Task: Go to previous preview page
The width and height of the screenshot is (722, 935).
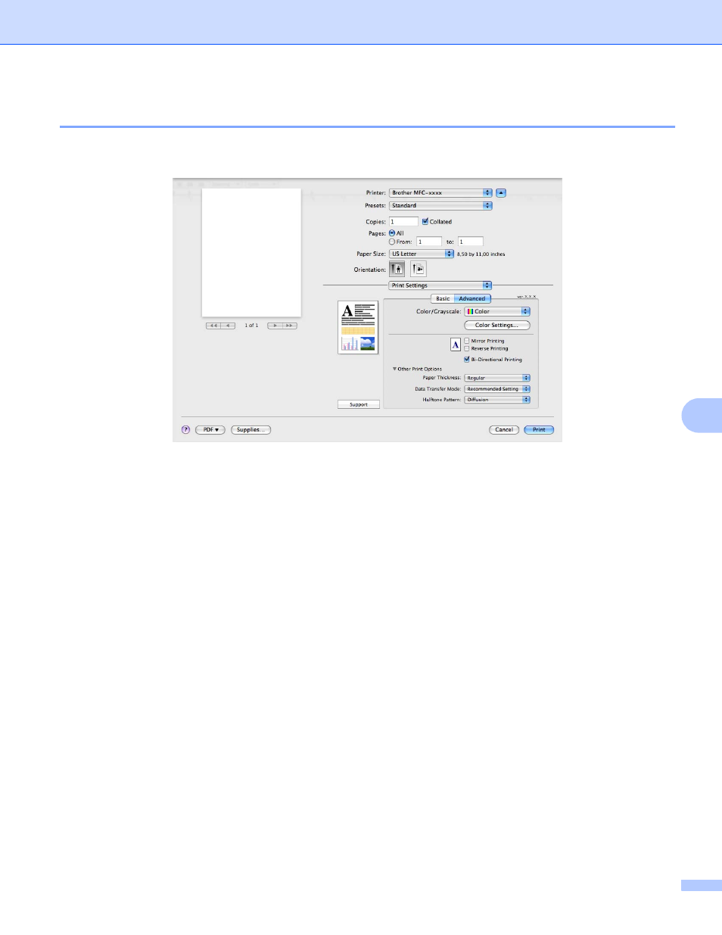Action: tap(229, 326)
